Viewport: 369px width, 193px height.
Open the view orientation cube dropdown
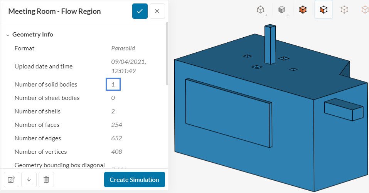[x=261, y=10]
